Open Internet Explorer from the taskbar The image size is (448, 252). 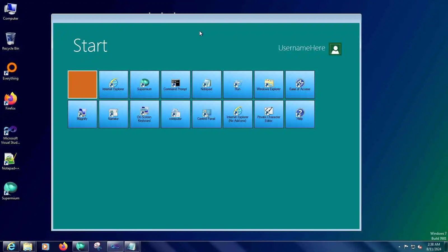click(11, 247)
